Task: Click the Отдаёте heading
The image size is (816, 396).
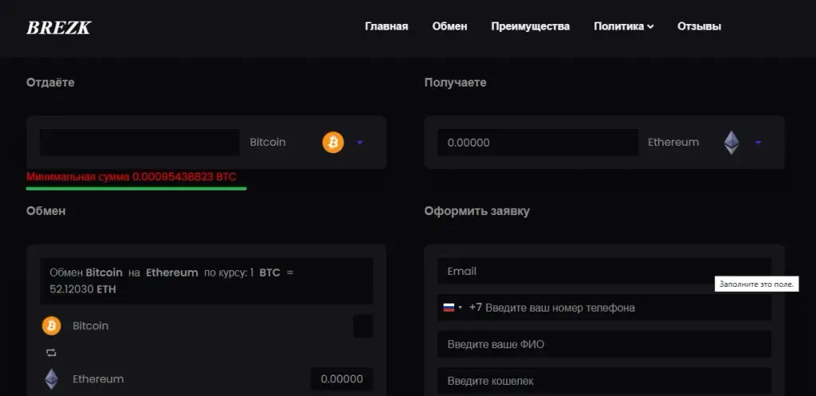Action: click(x=50, y=82)
